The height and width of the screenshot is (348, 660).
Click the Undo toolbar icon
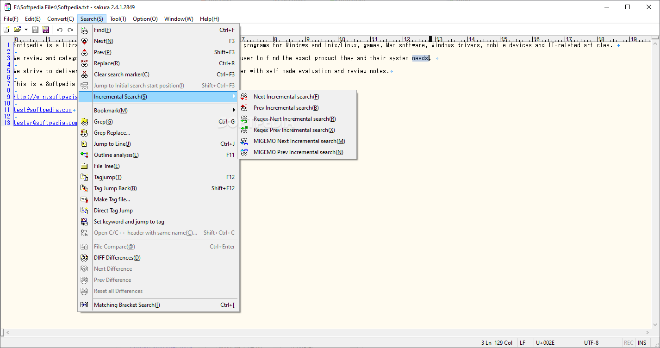pos(60,30)
